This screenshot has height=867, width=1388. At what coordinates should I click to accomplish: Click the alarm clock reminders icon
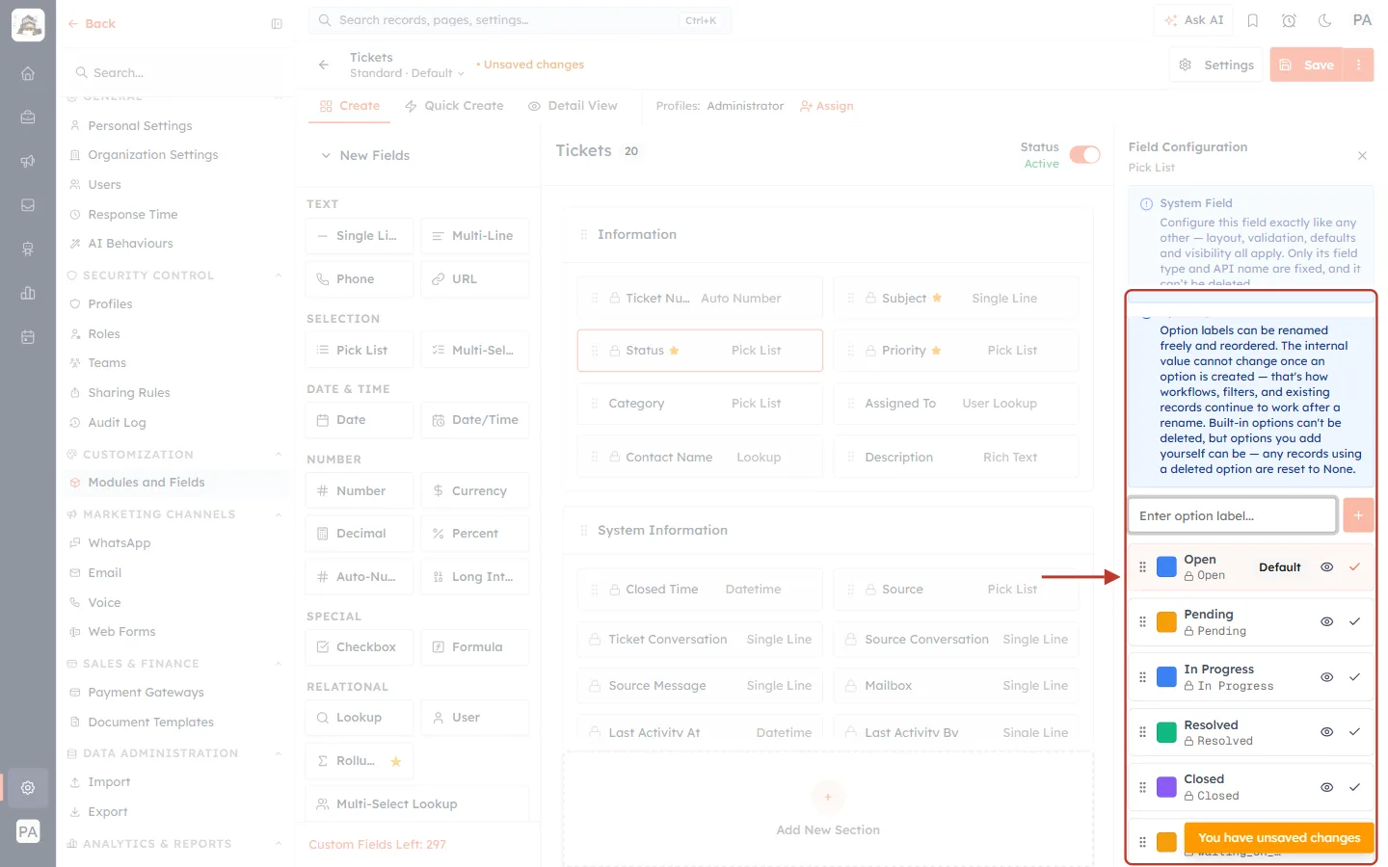coord(1289,20)
